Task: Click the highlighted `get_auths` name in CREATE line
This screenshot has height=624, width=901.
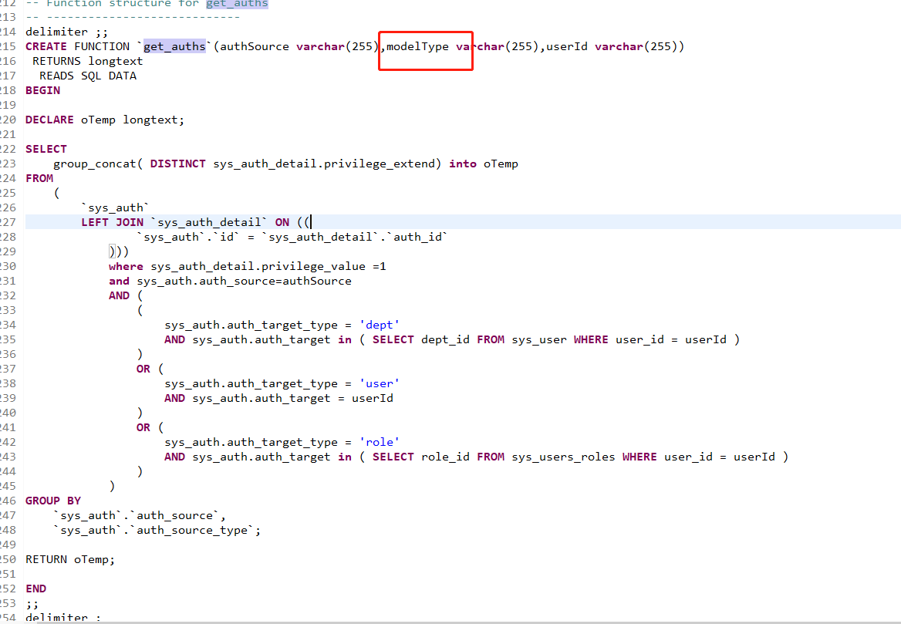Action: pyautogui.click(x=174, y=46)
